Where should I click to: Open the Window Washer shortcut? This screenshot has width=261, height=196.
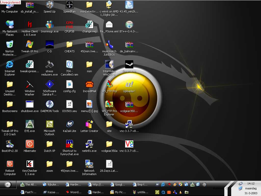click(30, 84)
